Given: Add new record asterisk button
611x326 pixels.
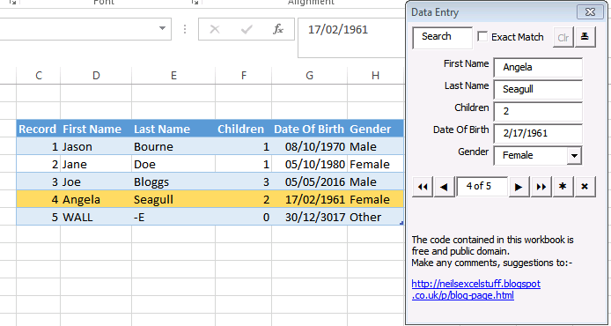Looking at the screenshot, I should [563, 187].
